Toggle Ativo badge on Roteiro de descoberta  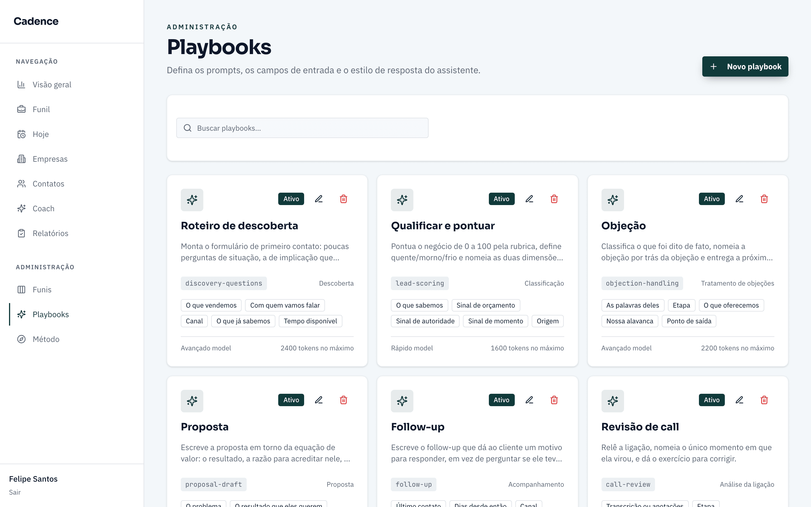291,199
